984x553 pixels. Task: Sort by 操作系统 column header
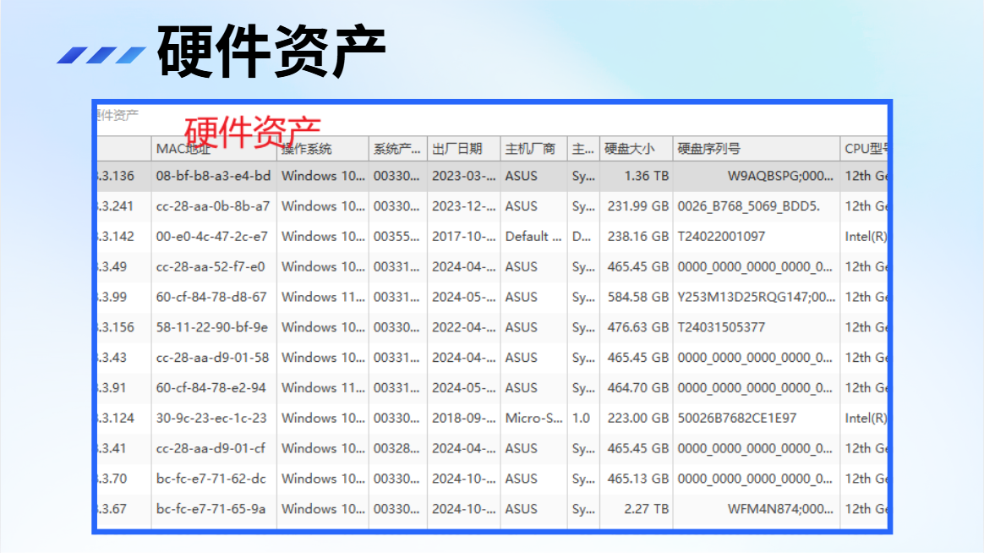click(x=323, y=149)
